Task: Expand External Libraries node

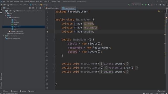Action: click(3, 36)
